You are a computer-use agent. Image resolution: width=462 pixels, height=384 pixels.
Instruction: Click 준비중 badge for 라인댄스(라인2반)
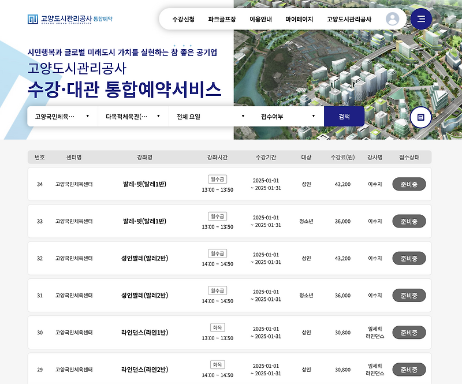coord(408,370)
